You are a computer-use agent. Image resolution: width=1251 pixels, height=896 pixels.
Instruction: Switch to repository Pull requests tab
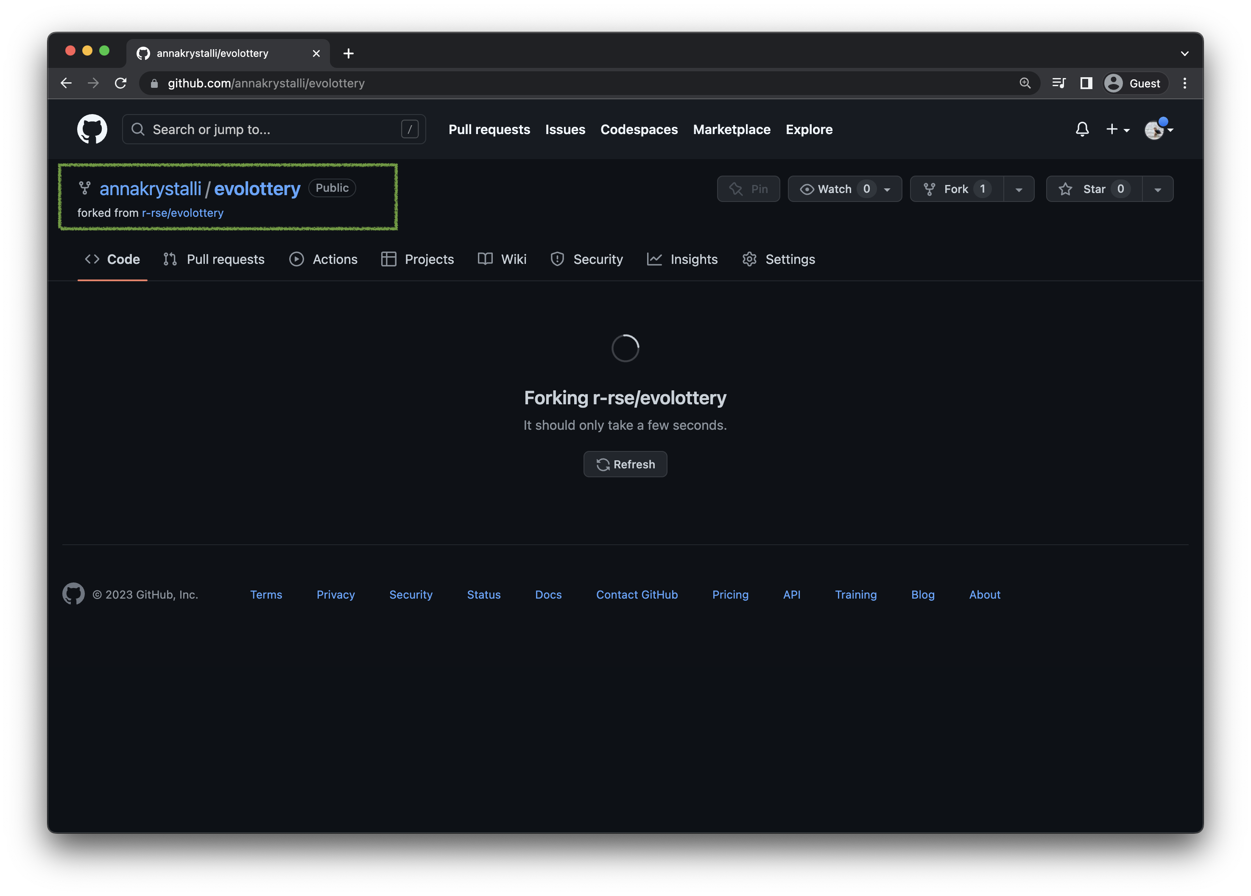coord(214,259)
